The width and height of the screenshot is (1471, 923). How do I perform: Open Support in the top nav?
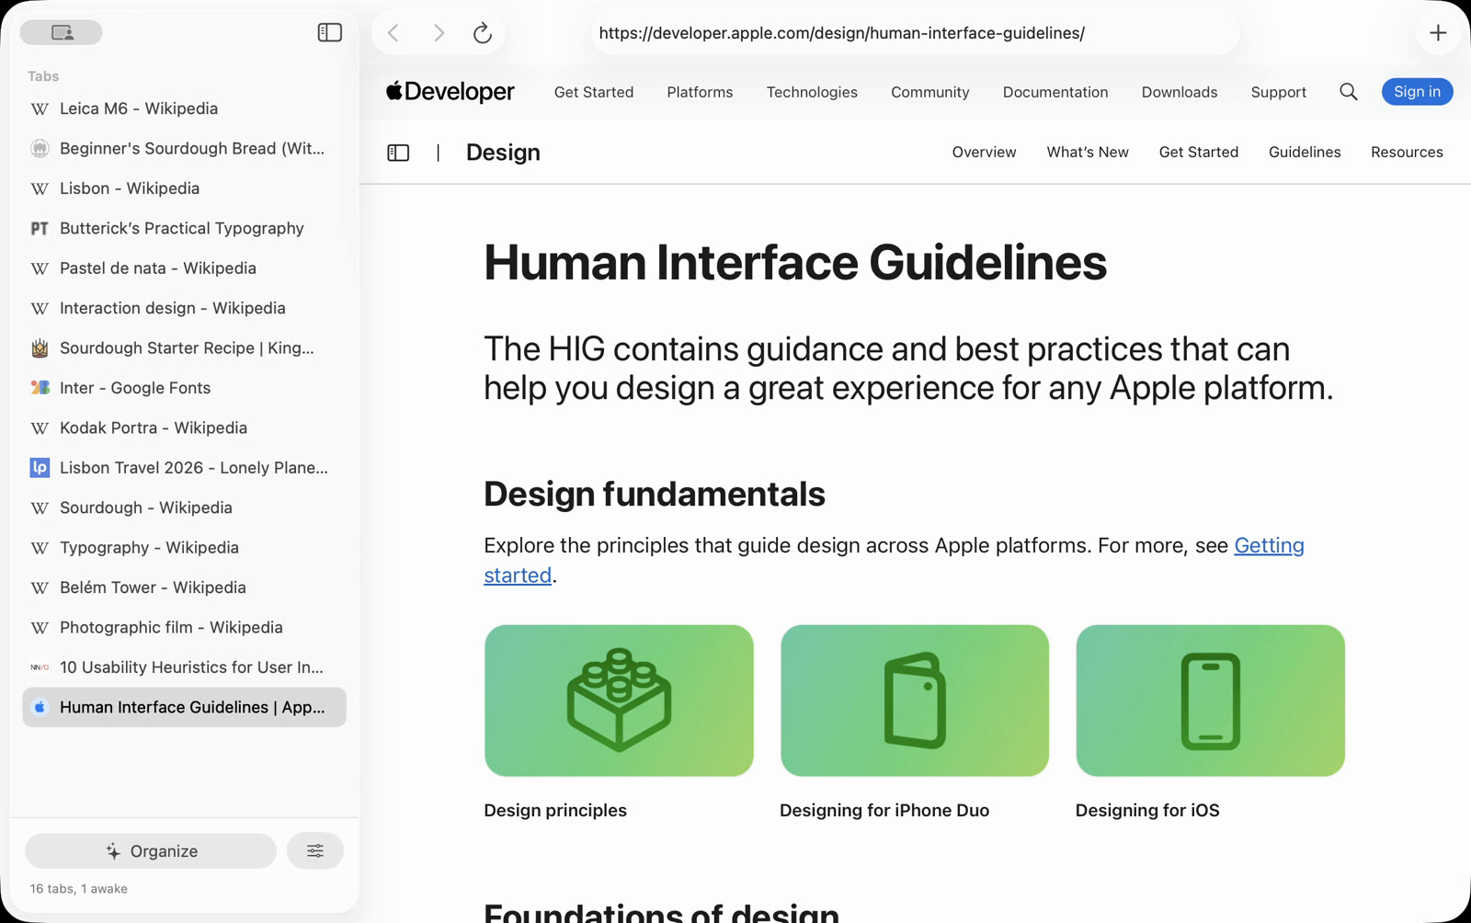coord(1278,92)
